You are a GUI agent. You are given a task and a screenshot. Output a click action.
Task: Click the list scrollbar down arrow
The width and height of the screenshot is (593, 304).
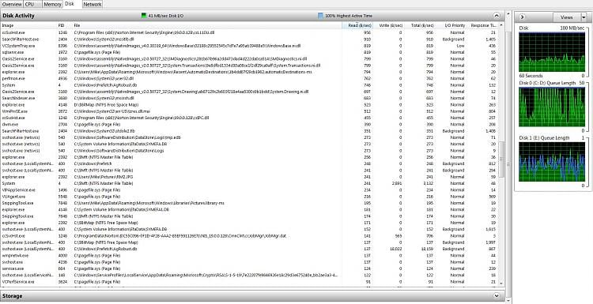(501, 283)
